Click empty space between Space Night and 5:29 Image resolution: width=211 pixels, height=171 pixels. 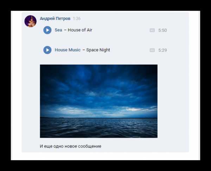[130, 50]
